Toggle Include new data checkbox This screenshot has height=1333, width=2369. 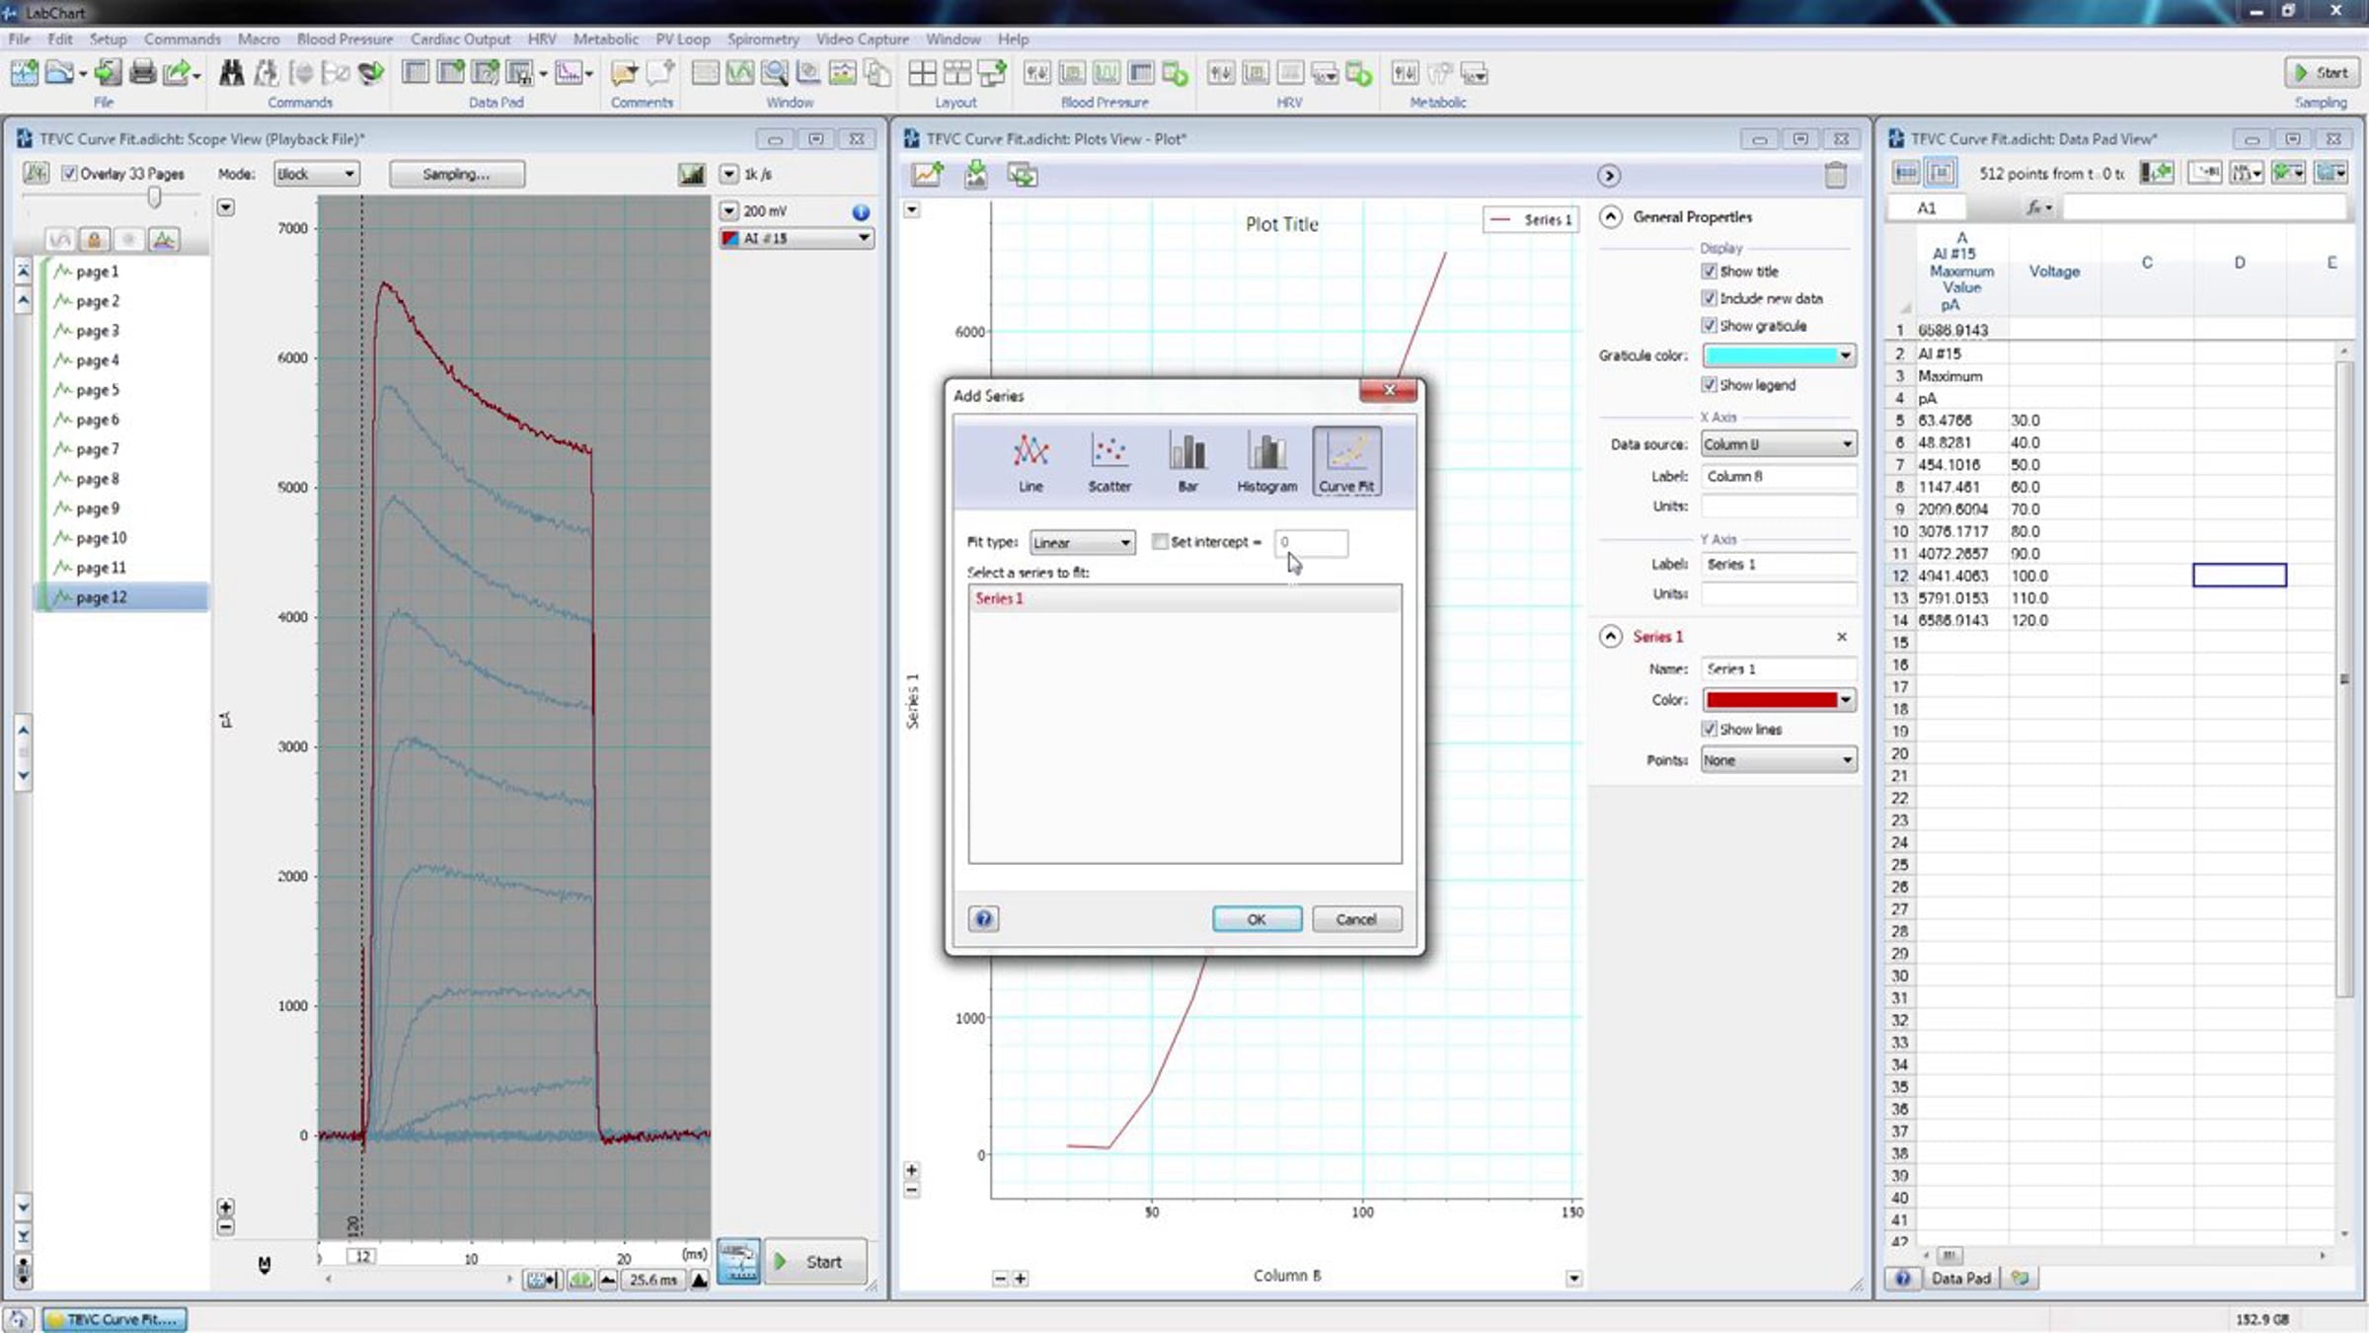1709,297
